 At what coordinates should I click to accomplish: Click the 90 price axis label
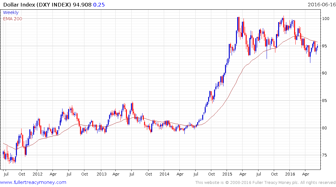click(x=325, y=73)
